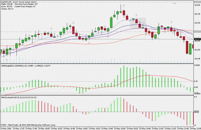Click the '29 May 21:05' time label

point(158,129)
